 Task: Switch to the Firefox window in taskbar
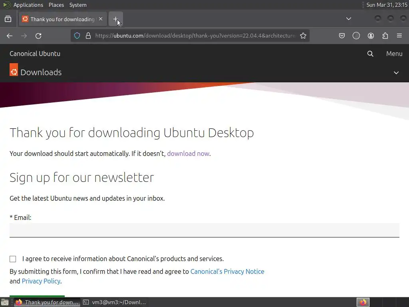[47, 302]
